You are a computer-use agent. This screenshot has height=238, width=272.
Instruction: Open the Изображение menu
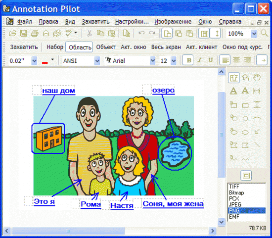[x=173, y=22]
